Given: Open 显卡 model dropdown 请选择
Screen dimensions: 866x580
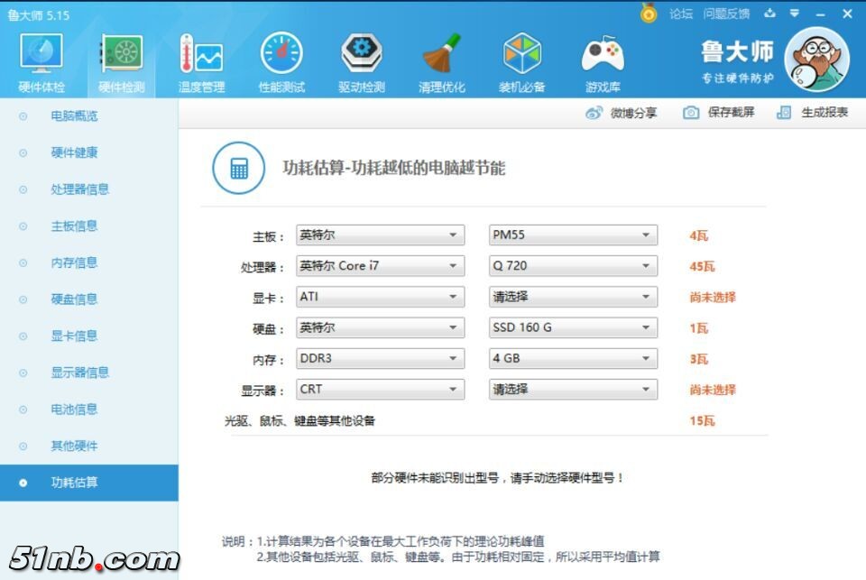Looking at the screenshot, I should pyautogui.click(x=574, y=297).
